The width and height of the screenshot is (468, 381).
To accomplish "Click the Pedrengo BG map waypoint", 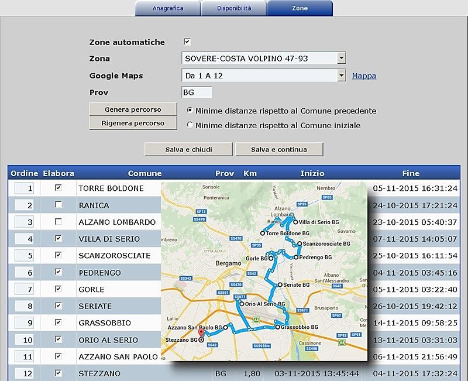I will pyautogui.click(x=296, y=257).
